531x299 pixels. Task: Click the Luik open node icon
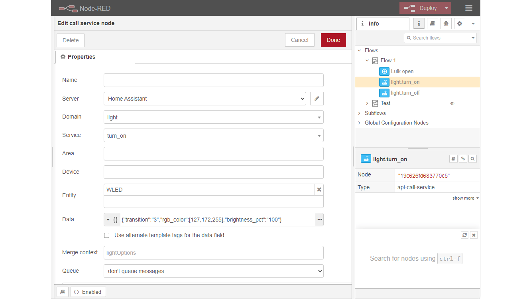(384, 71)
